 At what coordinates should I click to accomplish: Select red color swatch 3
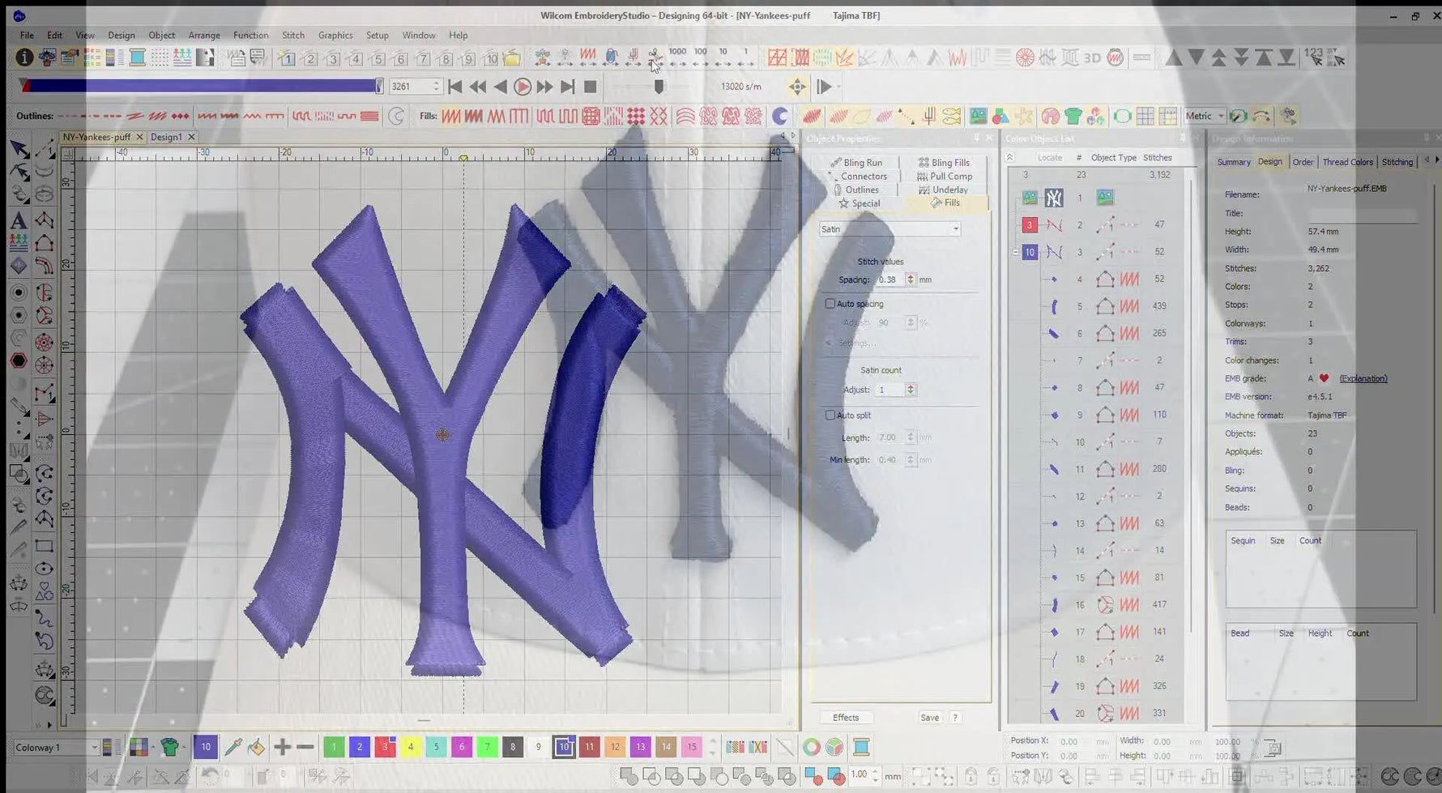385,747
